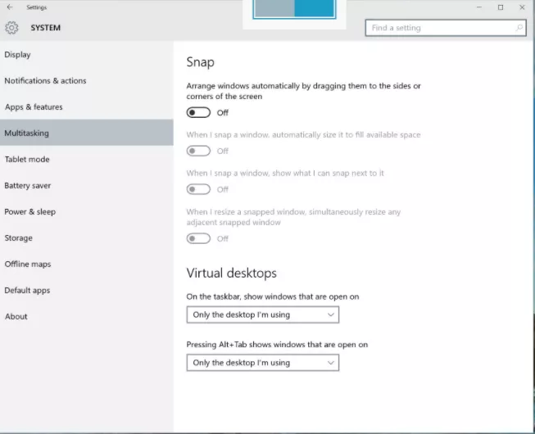The image size is (535, 434).
Task: Click the search magnifier icon
Action: (x=519, y=28)
